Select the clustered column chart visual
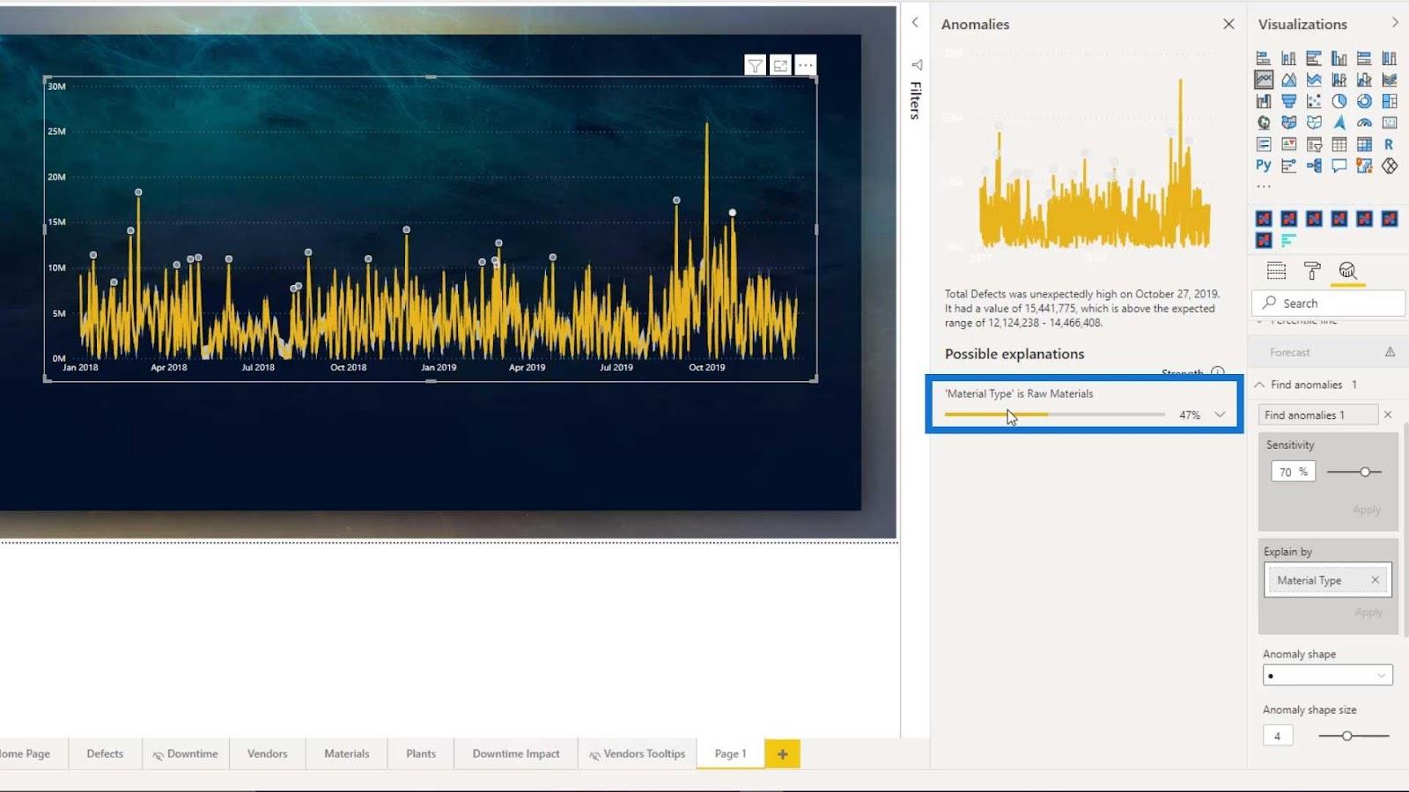 [x=1339, y=58]
